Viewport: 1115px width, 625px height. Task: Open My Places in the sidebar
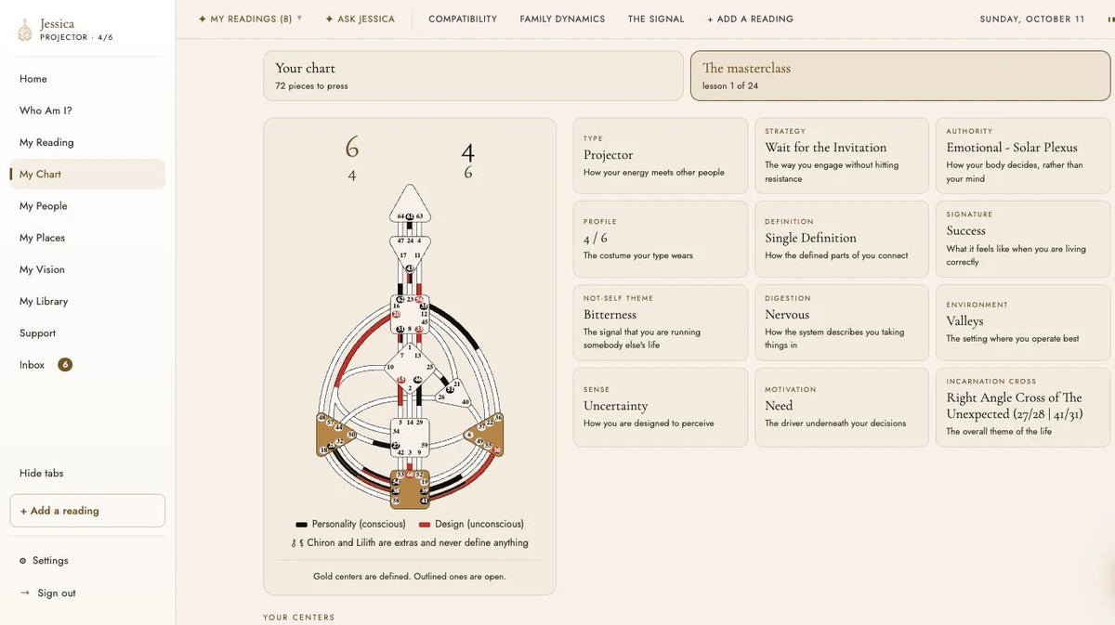click(87, 238)
